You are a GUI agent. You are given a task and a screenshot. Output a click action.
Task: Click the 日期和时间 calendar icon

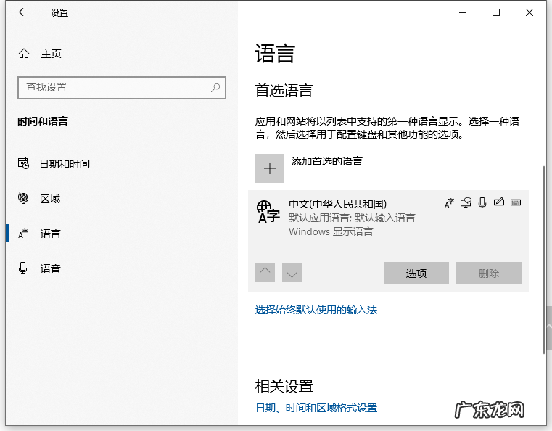[x=24, y=163]
